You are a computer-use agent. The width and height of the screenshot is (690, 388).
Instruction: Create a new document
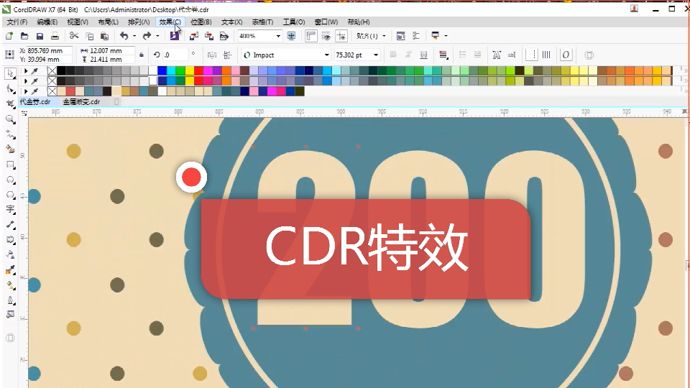tap(9, 36)
